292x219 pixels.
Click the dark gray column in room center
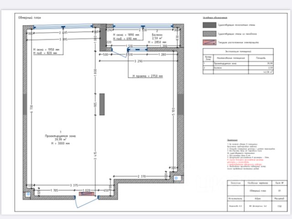point(102,104)
